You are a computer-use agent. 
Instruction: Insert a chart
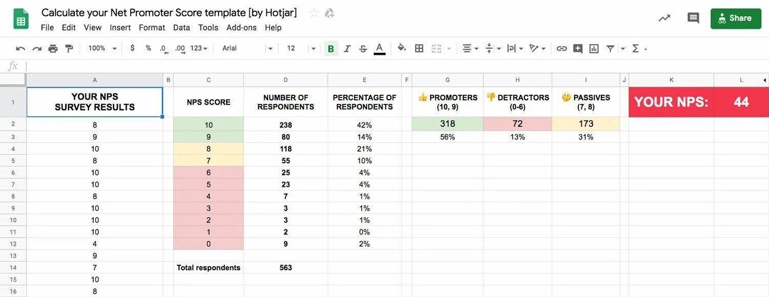594,49
